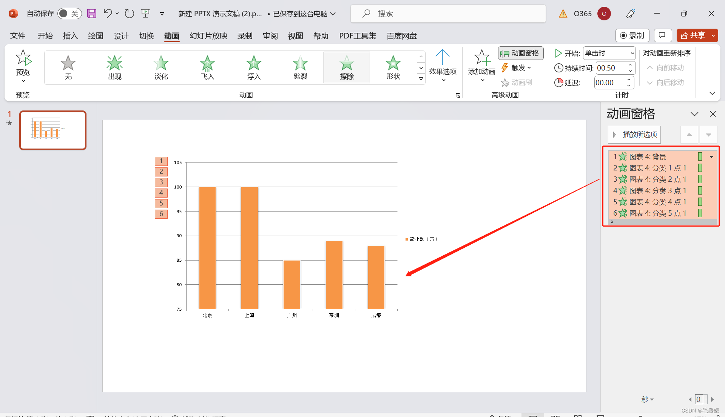The image size is (725, 417).
Task: Toggle the Animation Pane (动画窗格) button
Action: [x=521, y=53]
